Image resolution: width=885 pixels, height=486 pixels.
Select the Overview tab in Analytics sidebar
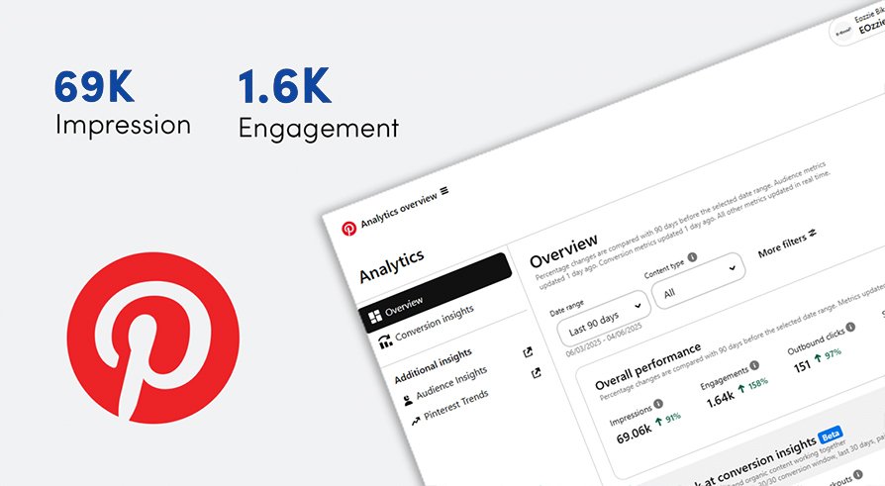(x=435, y=293)
